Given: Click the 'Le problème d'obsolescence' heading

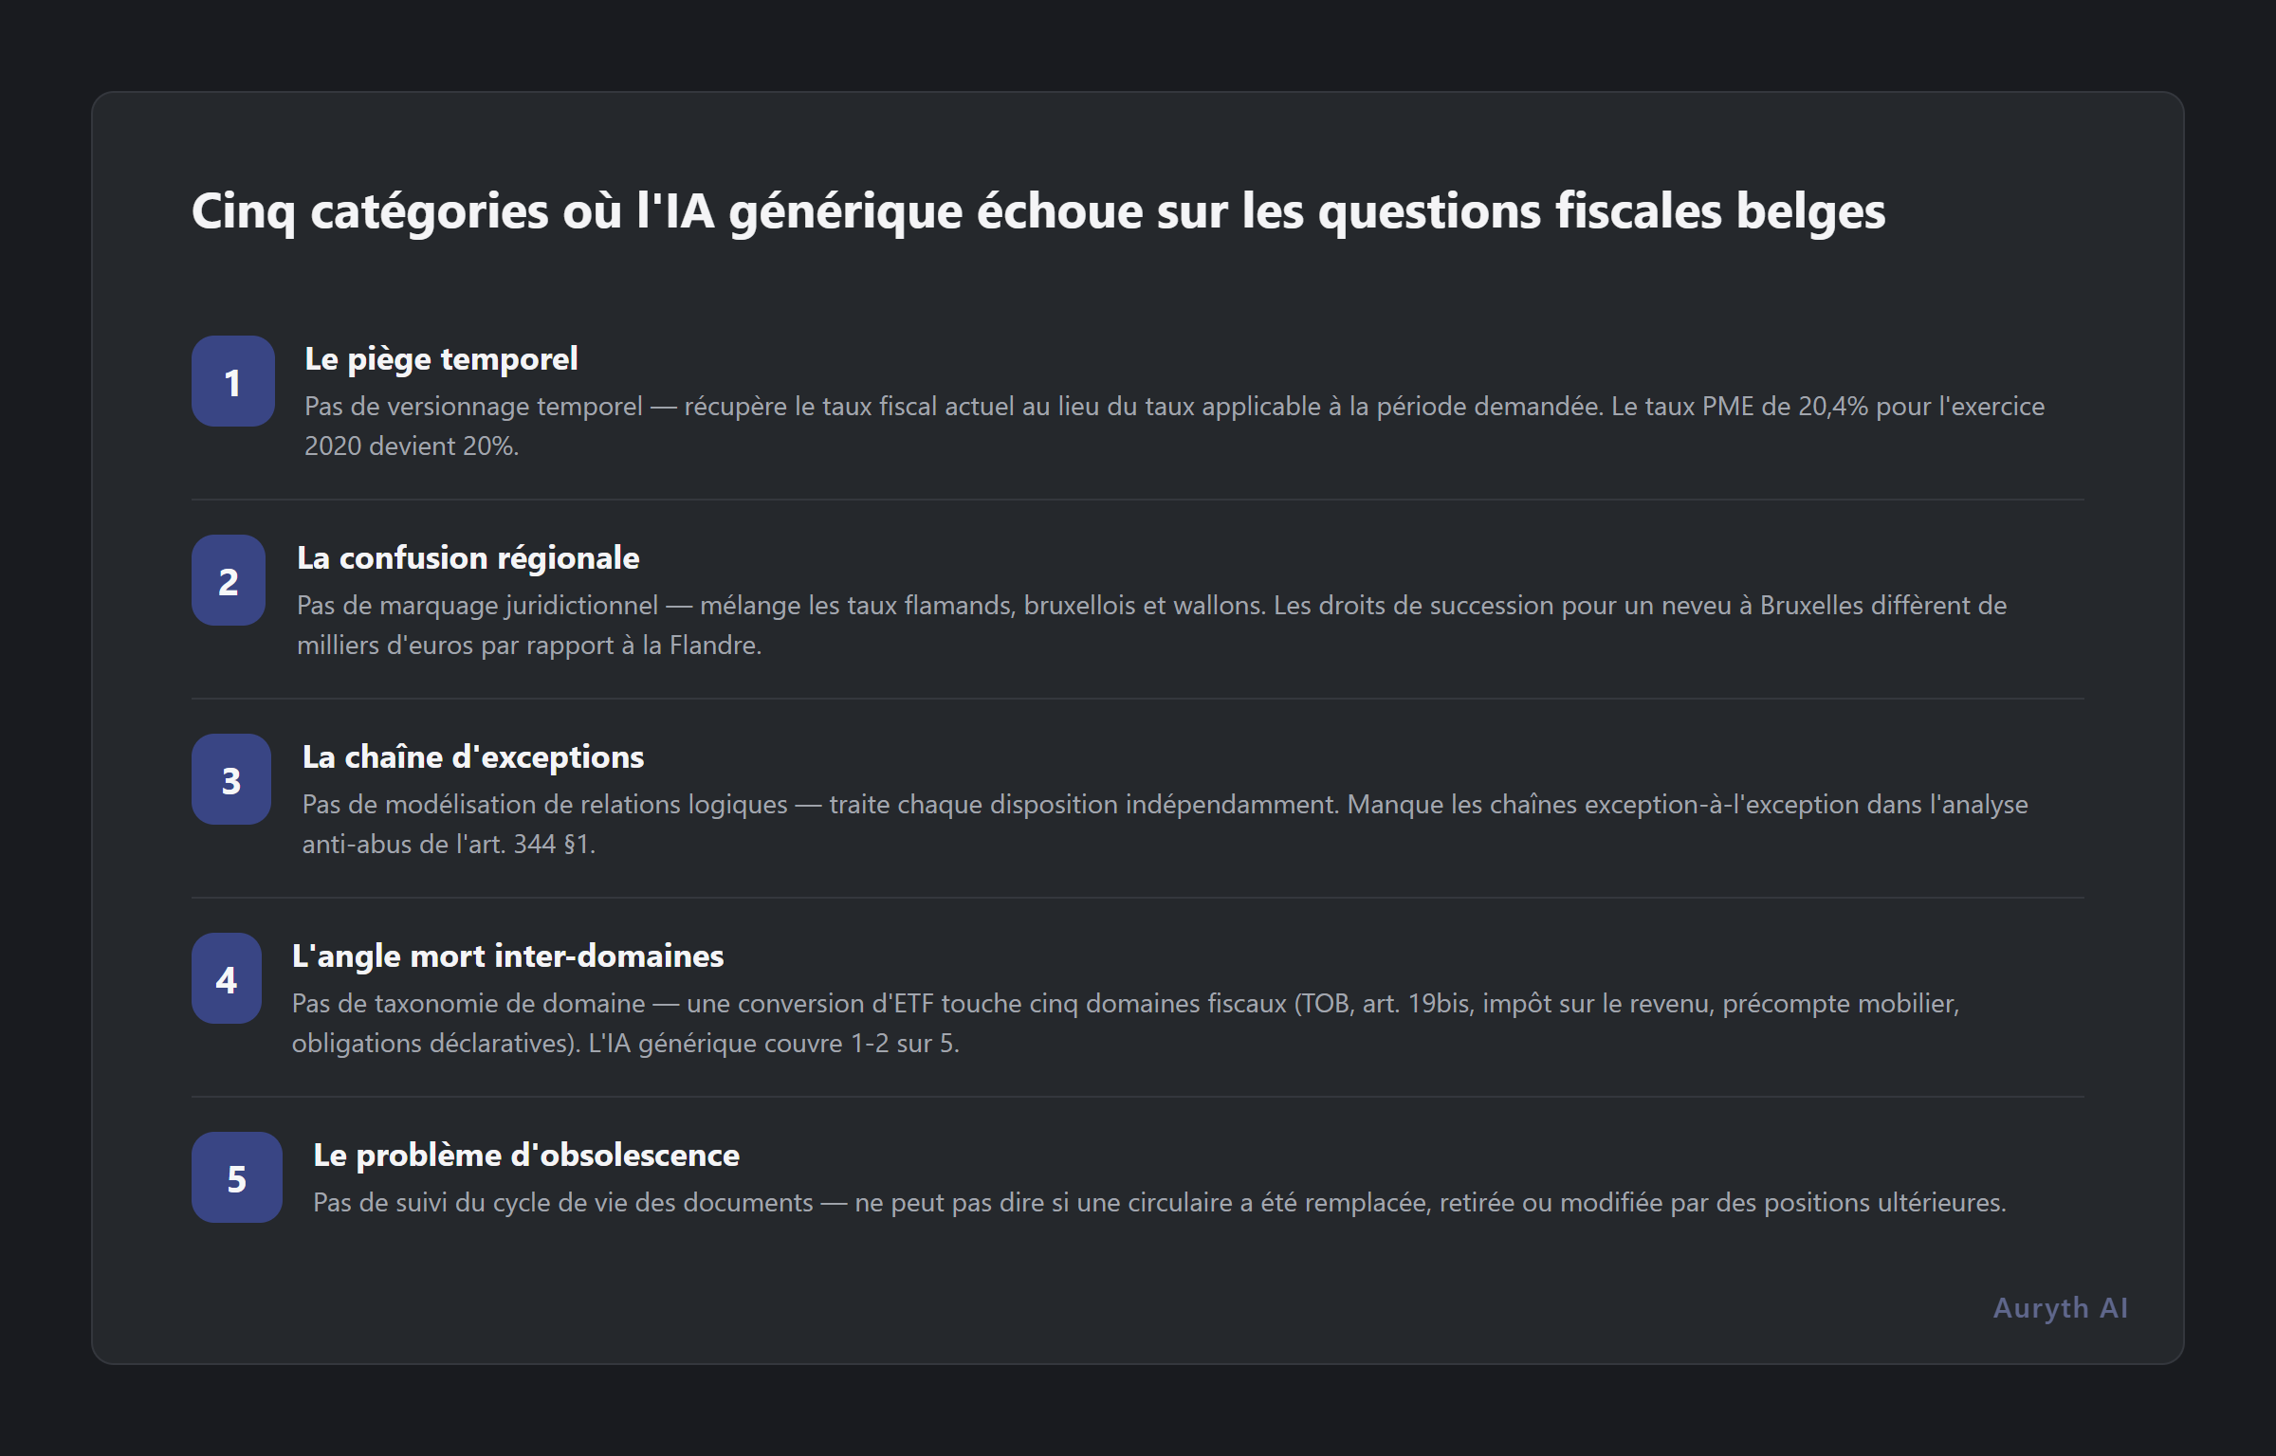Looking at the screenshot, I should click(x=526, y=1155).
